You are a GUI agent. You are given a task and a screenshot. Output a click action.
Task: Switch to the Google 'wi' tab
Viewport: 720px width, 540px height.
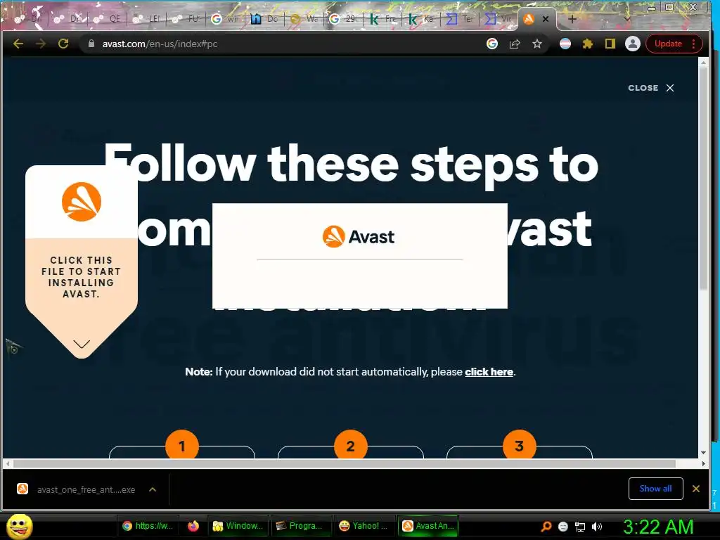pyautogui.click(x=226, y=19)
